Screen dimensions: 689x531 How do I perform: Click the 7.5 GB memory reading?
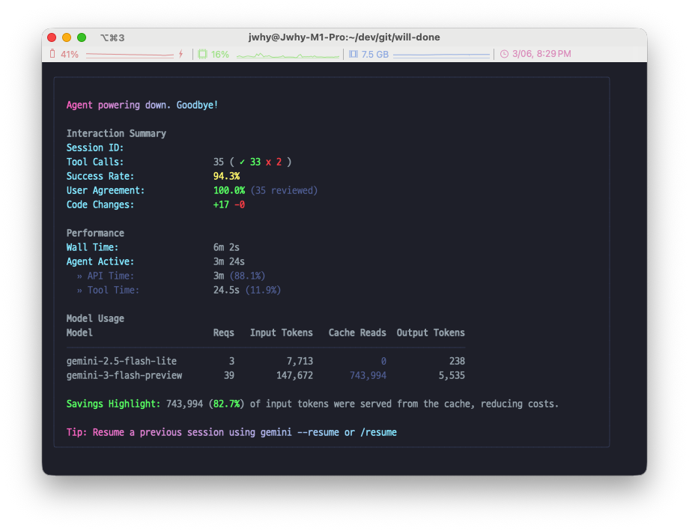coord(374,55)
